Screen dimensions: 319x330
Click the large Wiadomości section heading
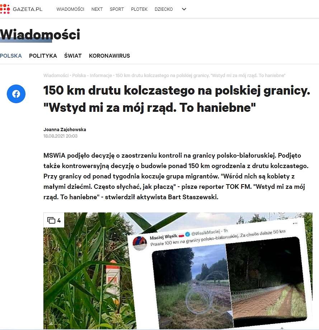pyautogui.click(x=40, y=34)
